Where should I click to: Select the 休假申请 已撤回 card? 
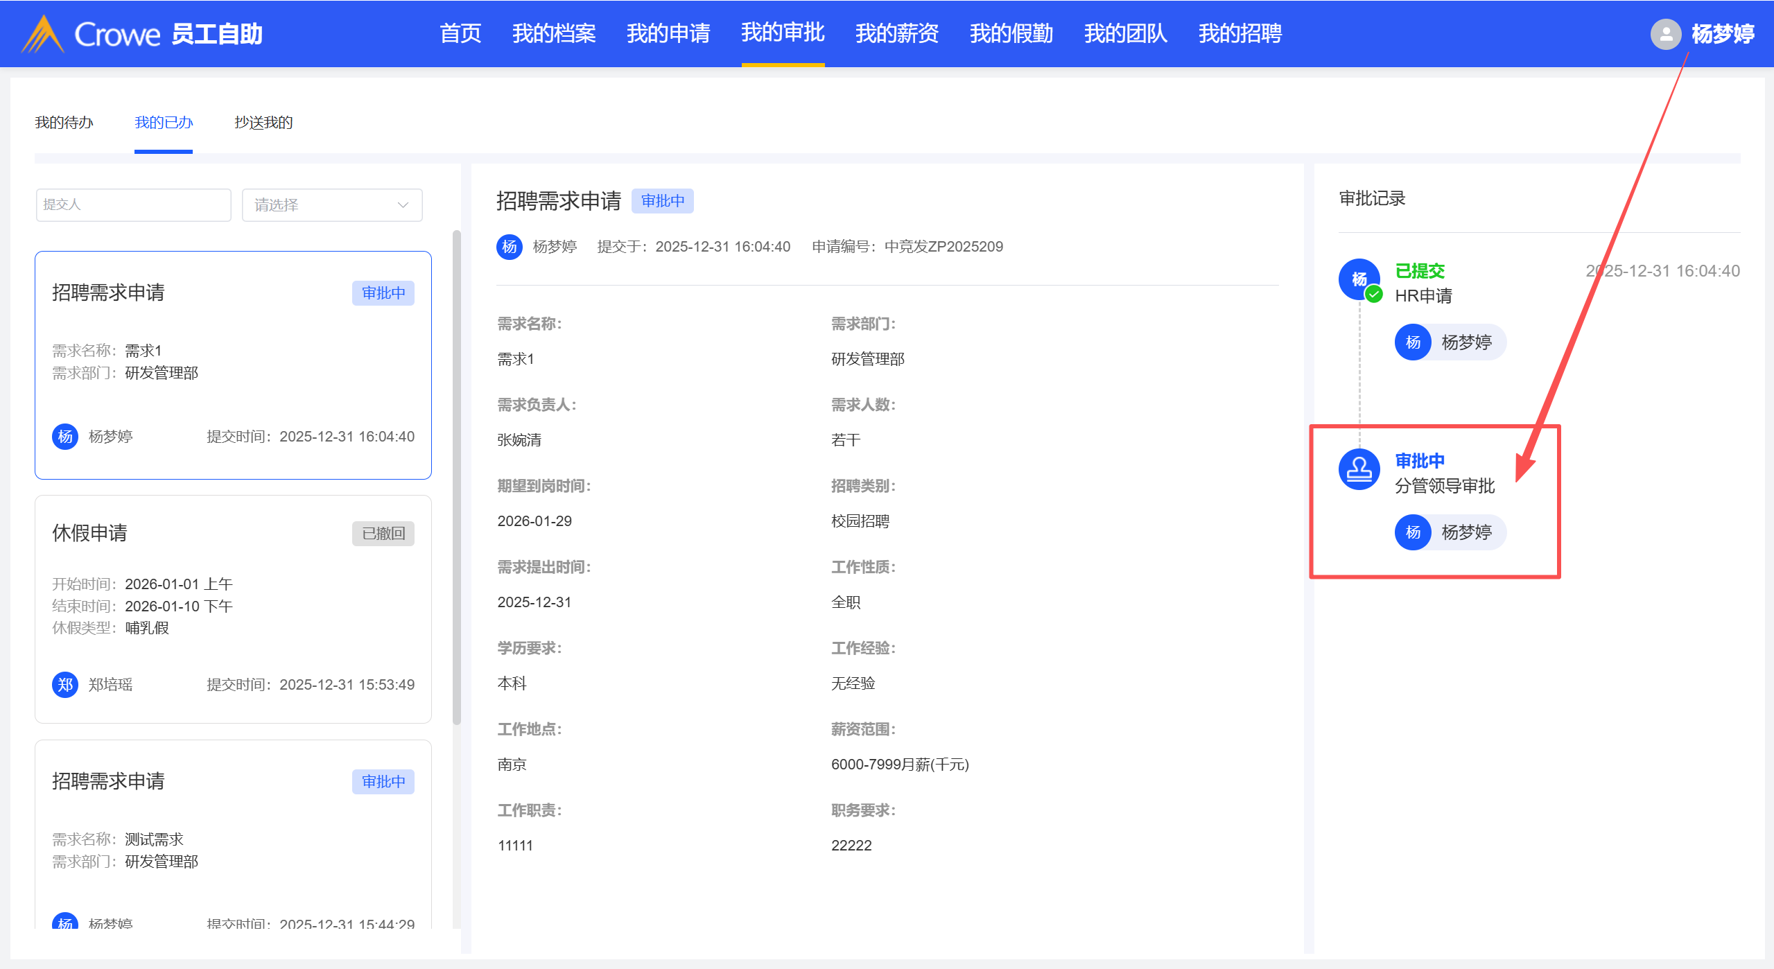[x=233, y=609]
